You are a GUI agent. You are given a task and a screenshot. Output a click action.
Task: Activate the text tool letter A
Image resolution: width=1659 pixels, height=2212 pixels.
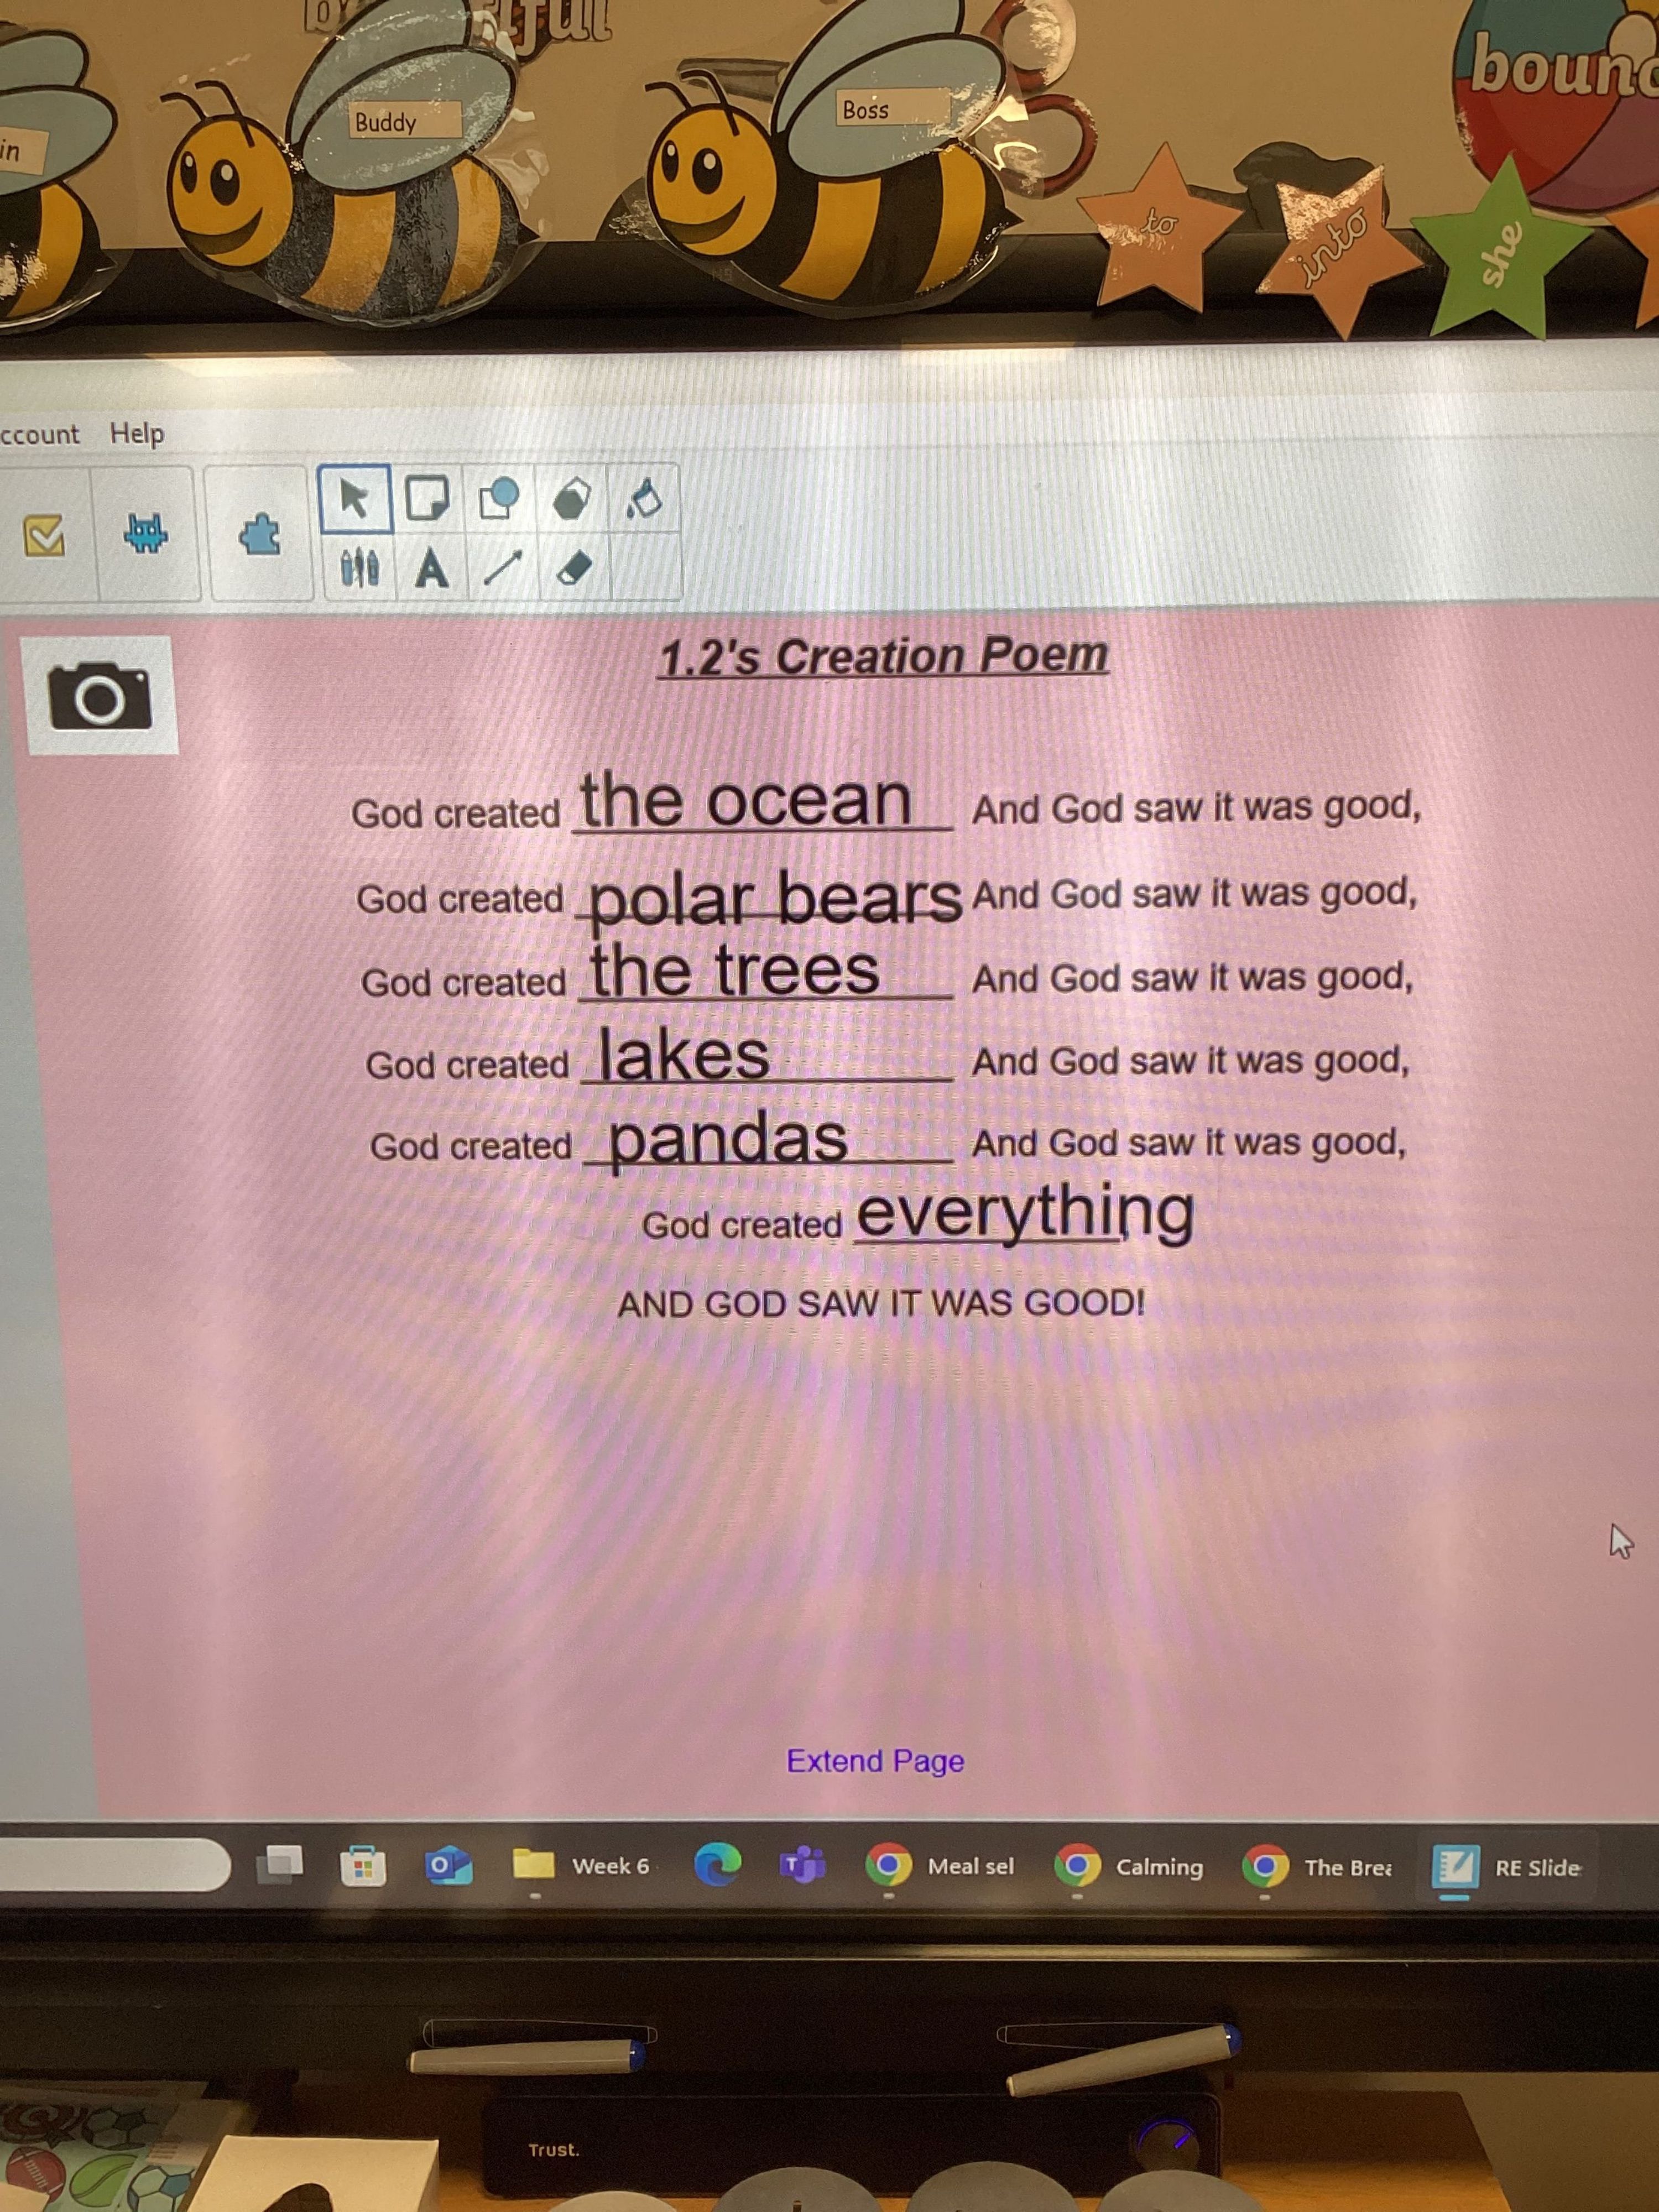coord(431,569)
